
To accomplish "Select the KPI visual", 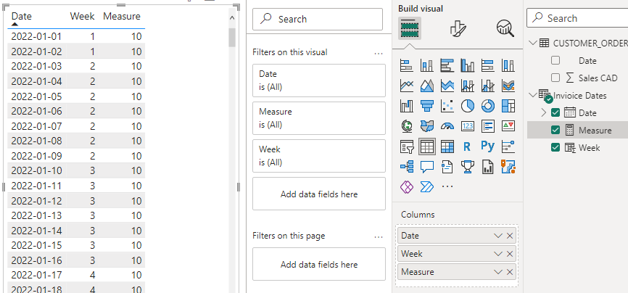I will pos(508,126).
